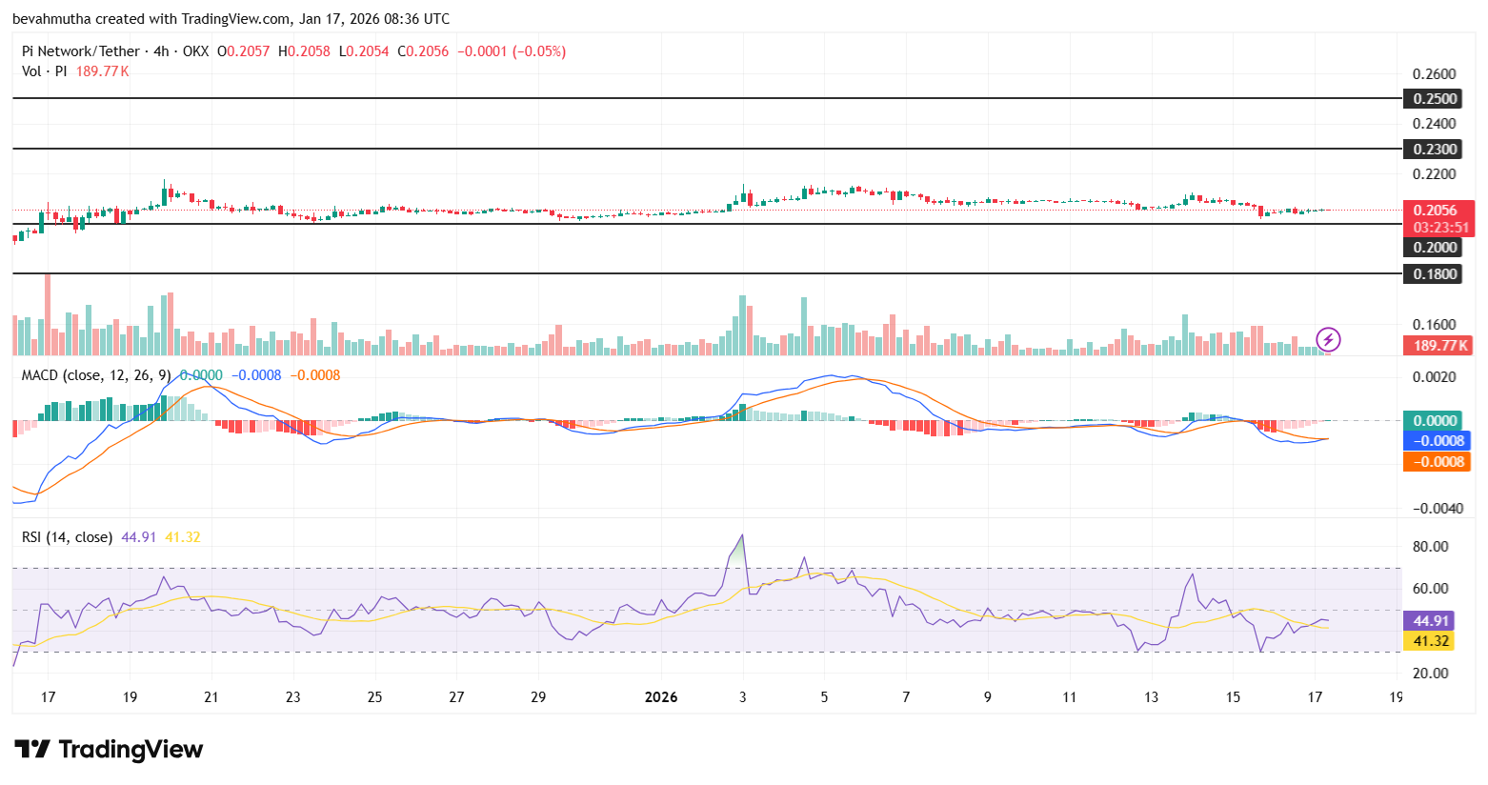Click the purple lightning bolt icon

point(1328,339)
